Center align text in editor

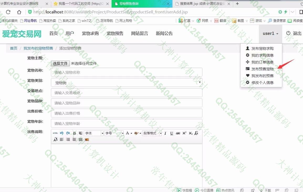pyautogui.click(x=74, y=139)
